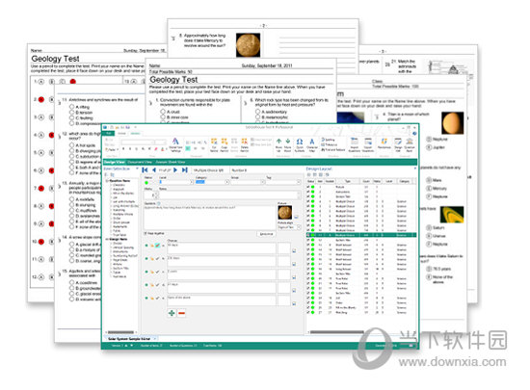Open the Picture align dropdown
Screen dimensions: 530x390
(x=299, y=227)
